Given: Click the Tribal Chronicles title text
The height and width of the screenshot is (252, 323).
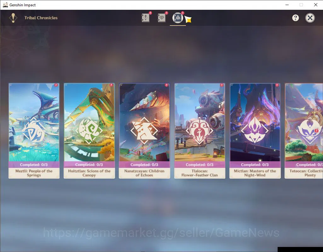Looking at the screenshot, I should pyautogui.click(x=41, y=18).
